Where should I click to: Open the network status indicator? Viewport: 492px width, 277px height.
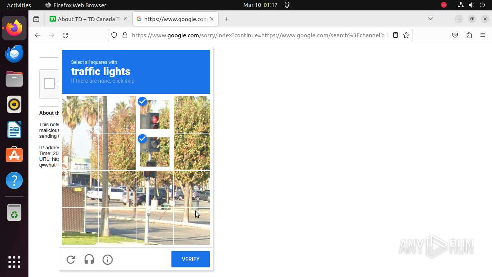click(x=460, y=5)
